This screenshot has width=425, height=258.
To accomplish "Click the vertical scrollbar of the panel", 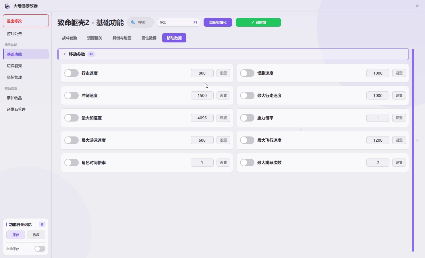I will (413, 150).
